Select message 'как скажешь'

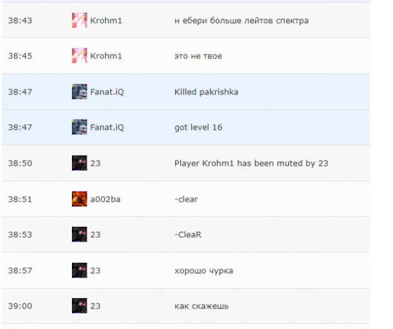coord(202,306)
